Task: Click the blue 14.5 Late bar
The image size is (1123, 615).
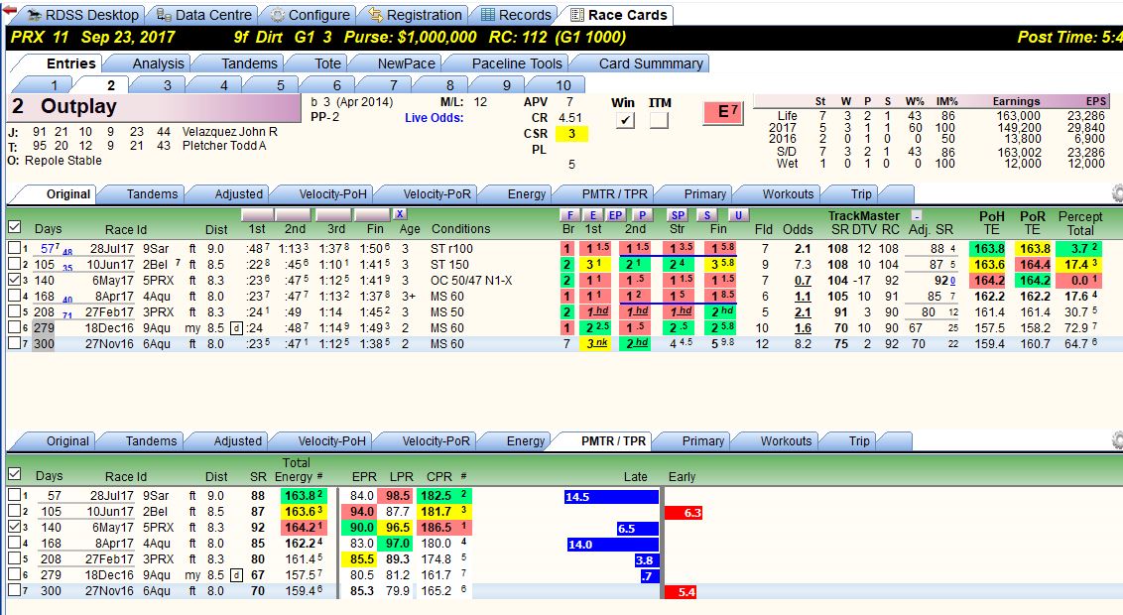Action: (x=611, y=497)
